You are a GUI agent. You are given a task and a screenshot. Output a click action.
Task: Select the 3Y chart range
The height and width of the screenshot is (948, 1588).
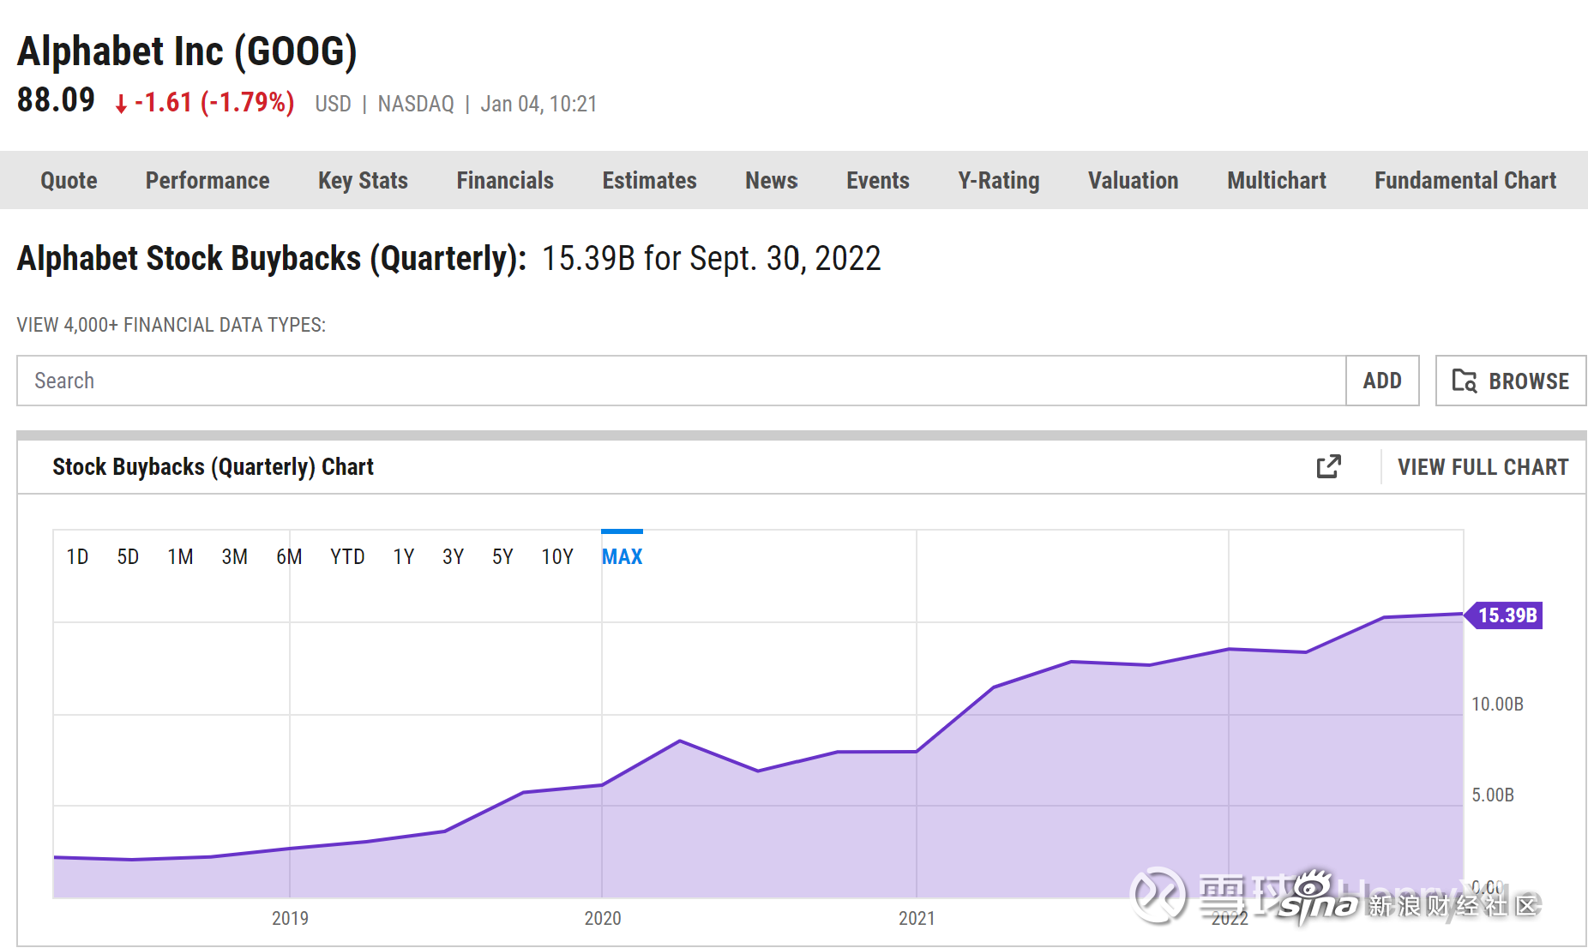click(x=453, y=557)
